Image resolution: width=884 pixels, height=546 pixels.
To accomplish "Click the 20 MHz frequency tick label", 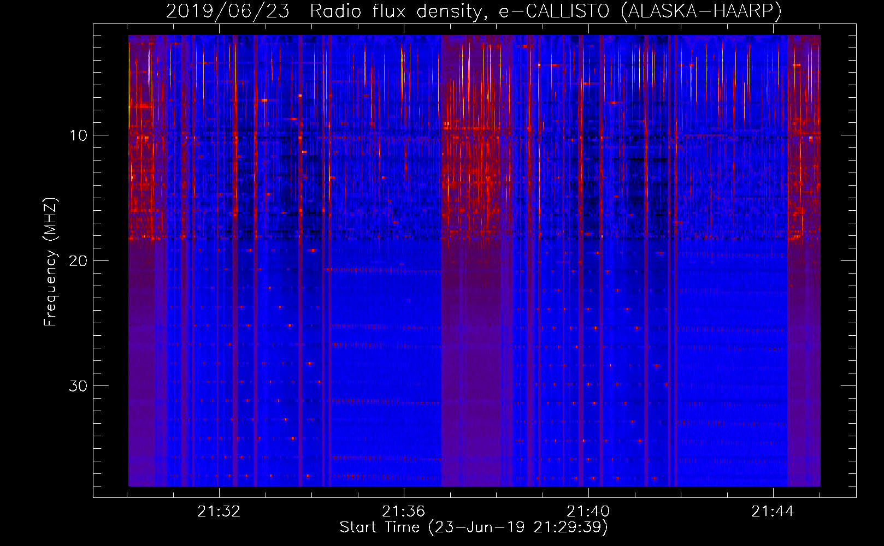I will [78, 260].
